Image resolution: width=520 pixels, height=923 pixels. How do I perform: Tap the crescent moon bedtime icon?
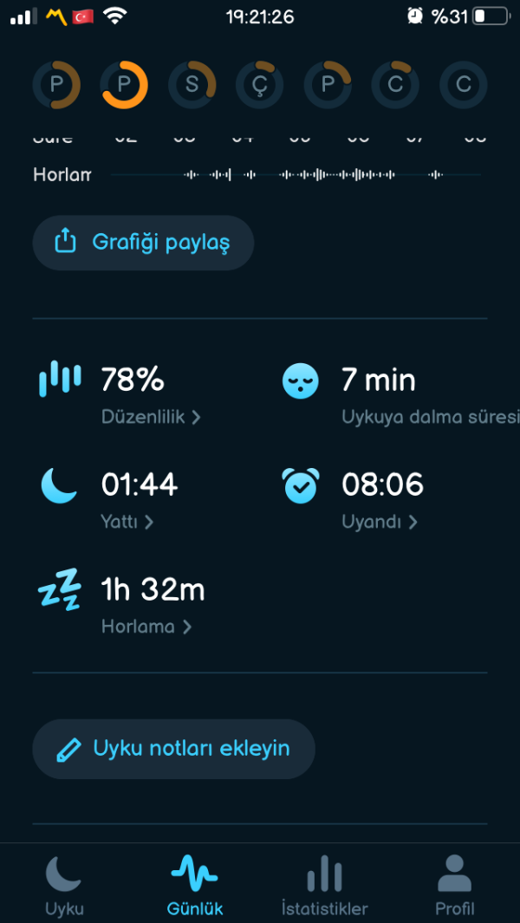(59, 485)
